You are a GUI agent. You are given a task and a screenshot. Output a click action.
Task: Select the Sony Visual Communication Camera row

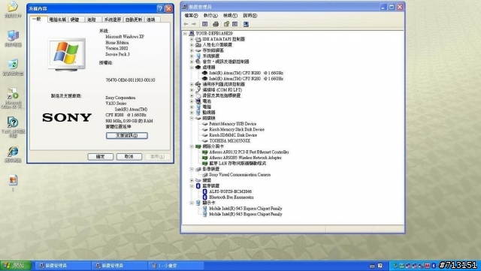[x=240, y=175]
